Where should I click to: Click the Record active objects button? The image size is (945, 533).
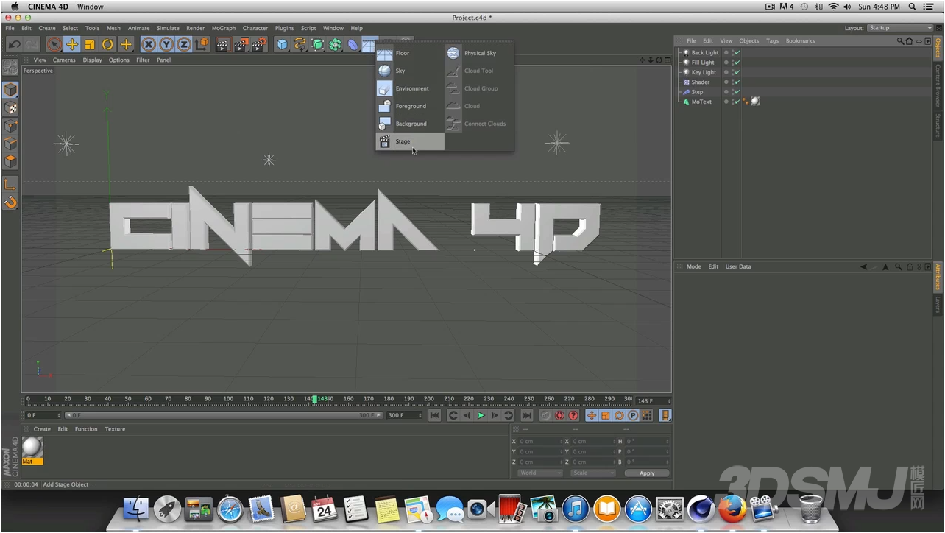coord(546,416)
